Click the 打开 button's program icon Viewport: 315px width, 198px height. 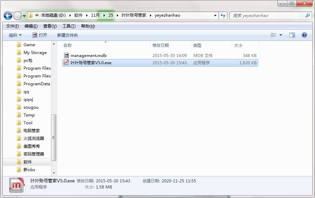pyautogui.click(x=35, y=35)
